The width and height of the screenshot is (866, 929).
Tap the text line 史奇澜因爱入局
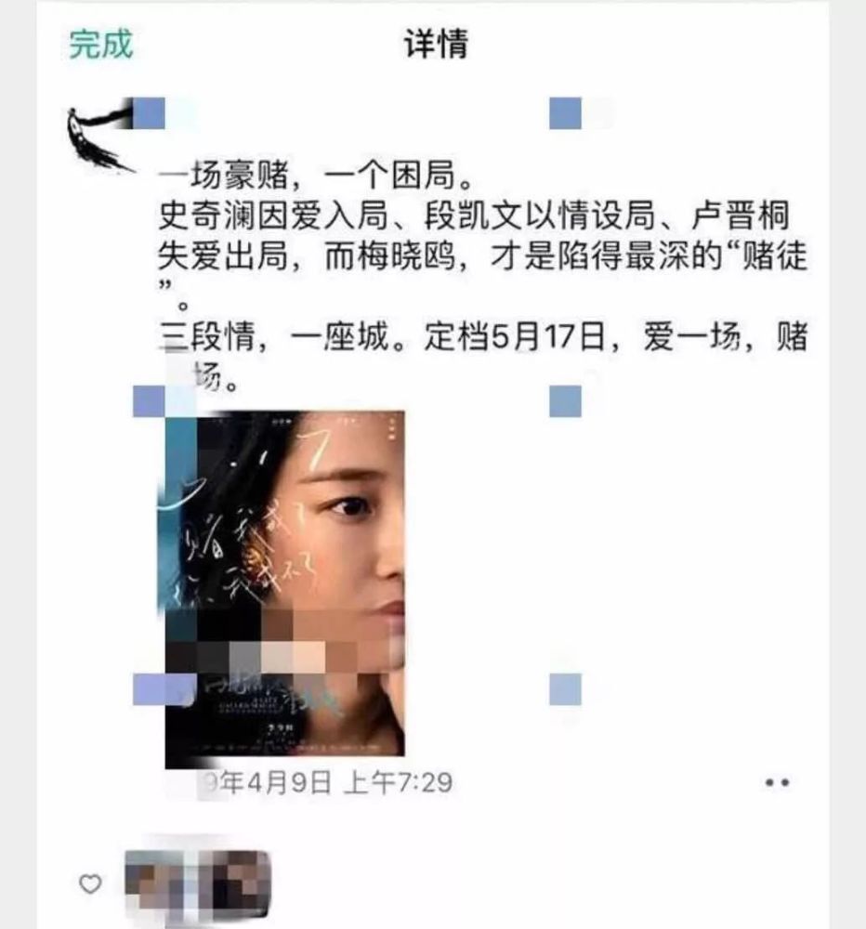[273, 216]
